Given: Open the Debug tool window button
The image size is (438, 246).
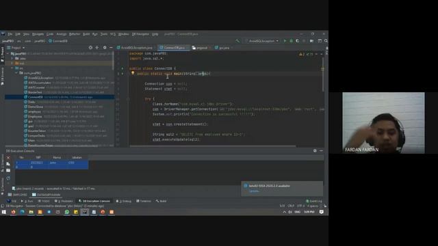Looking at the screenshot, I should point(124,201).
